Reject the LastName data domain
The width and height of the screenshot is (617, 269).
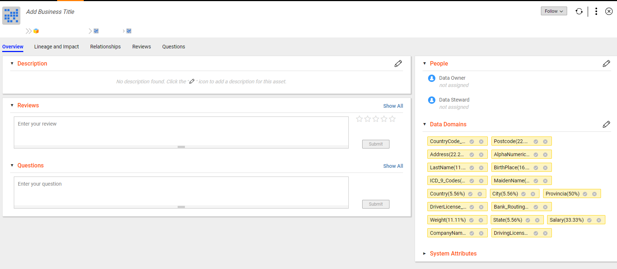coord(481,168)
